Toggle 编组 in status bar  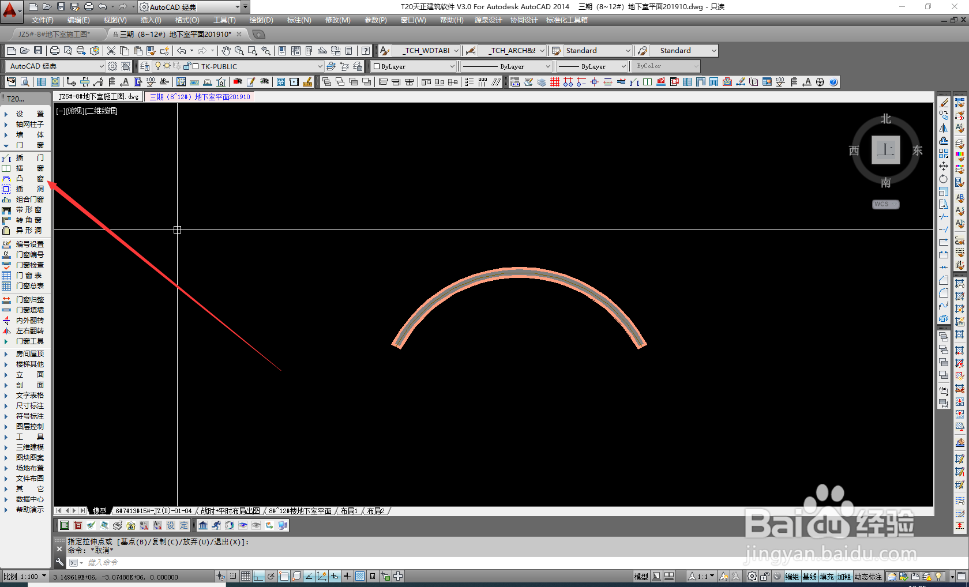click(x=792, y=577)
